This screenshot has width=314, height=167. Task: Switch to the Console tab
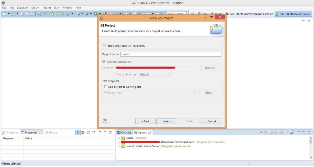point(124,132)
